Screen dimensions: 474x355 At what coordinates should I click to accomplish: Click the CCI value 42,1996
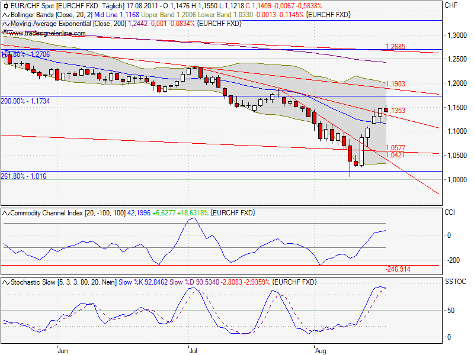coord(139,213)
